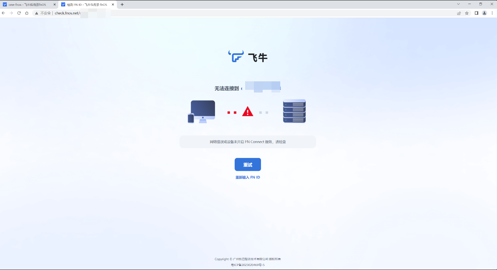Click the Copyright 广州铁刃智造技术有限公司 footer text
This screenshot has width=497, height=270.
pyautogui.click(x=247, y=259)
